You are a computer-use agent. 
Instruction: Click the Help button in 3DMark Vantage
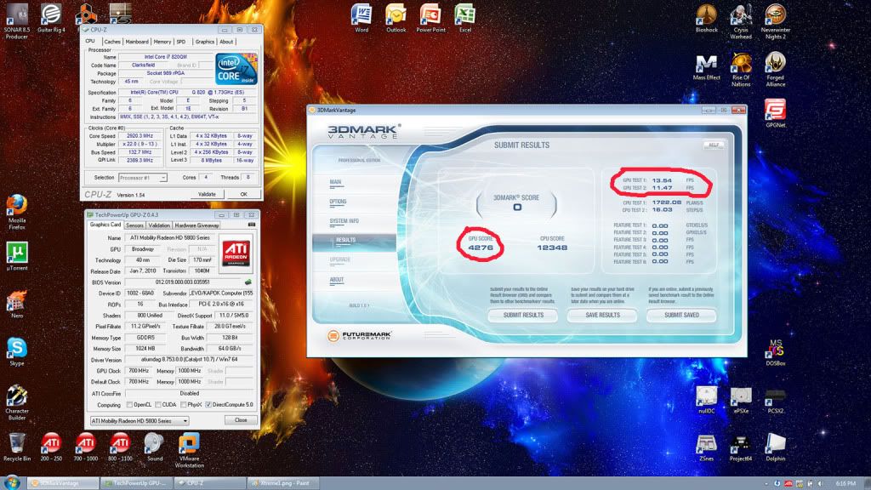coord(714,145)
